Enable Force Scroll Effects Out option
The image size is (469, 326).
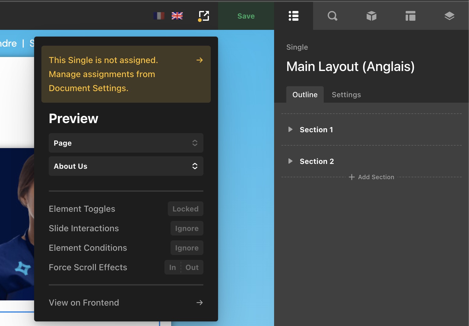tap(192, 268)
